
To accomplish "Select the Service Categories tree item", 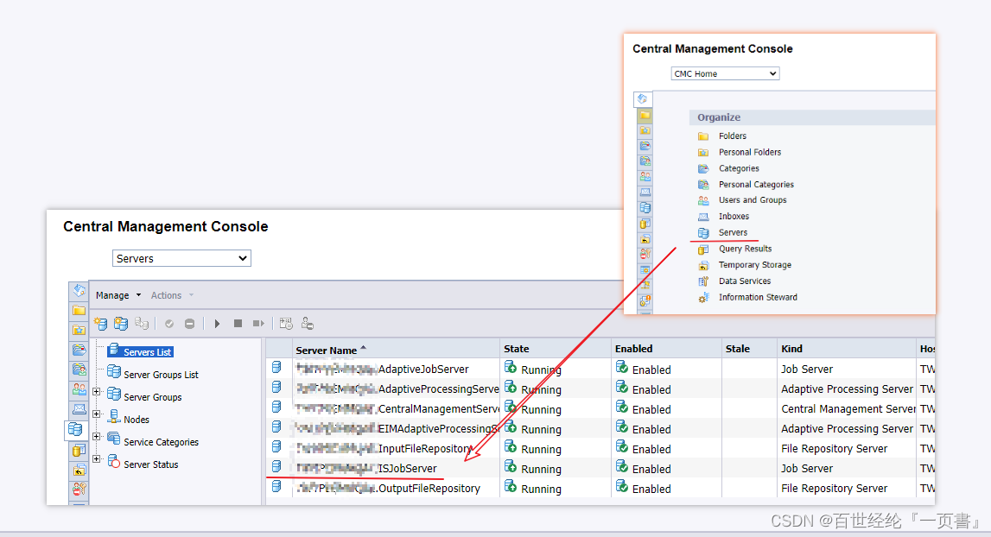I will point(162,442).
